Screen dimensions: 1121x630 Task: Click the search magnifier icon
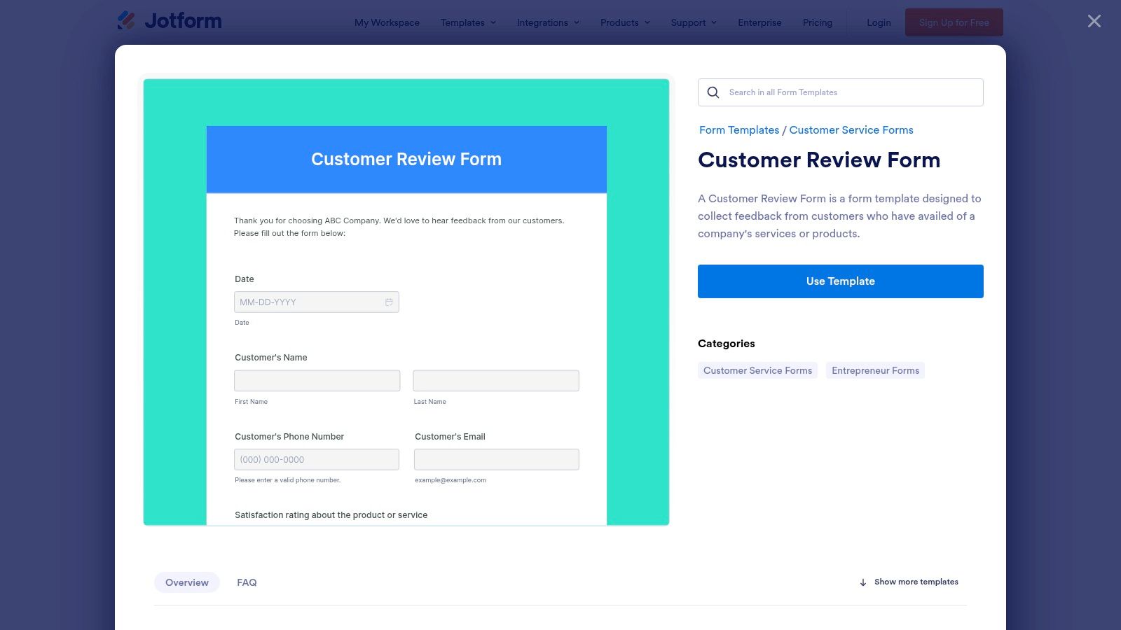click(713, 92)
